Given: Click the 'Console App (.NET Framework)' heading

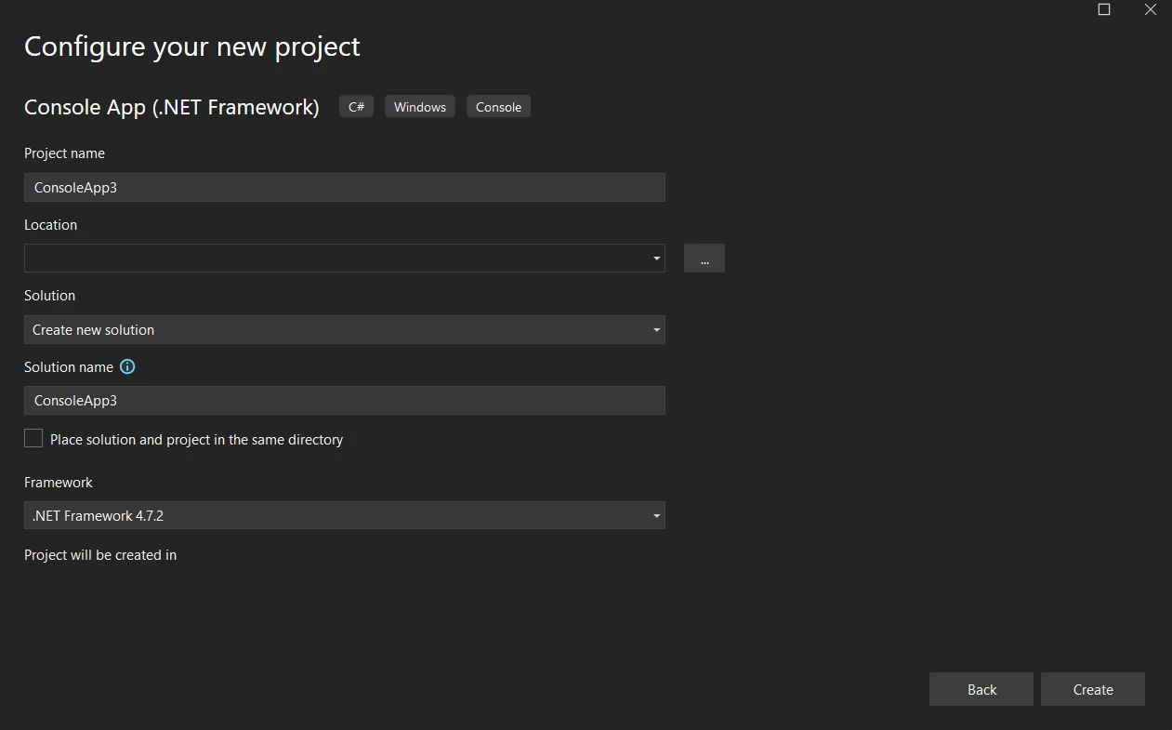Looking at the screenshot, I should (171, 107).
